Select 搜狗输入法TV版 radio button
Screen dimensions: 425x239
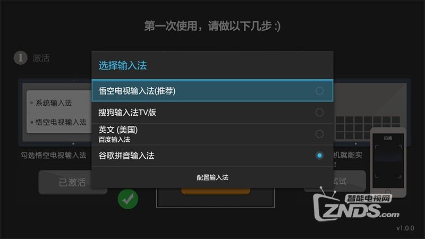point(319,112)
